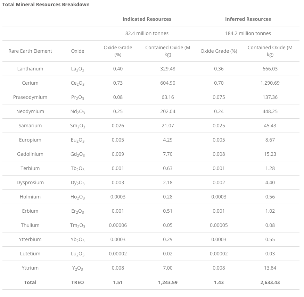Click Neodymium's 202.04 contained oxide value
This screenshot has width=304, height=297.
[167, 111]
